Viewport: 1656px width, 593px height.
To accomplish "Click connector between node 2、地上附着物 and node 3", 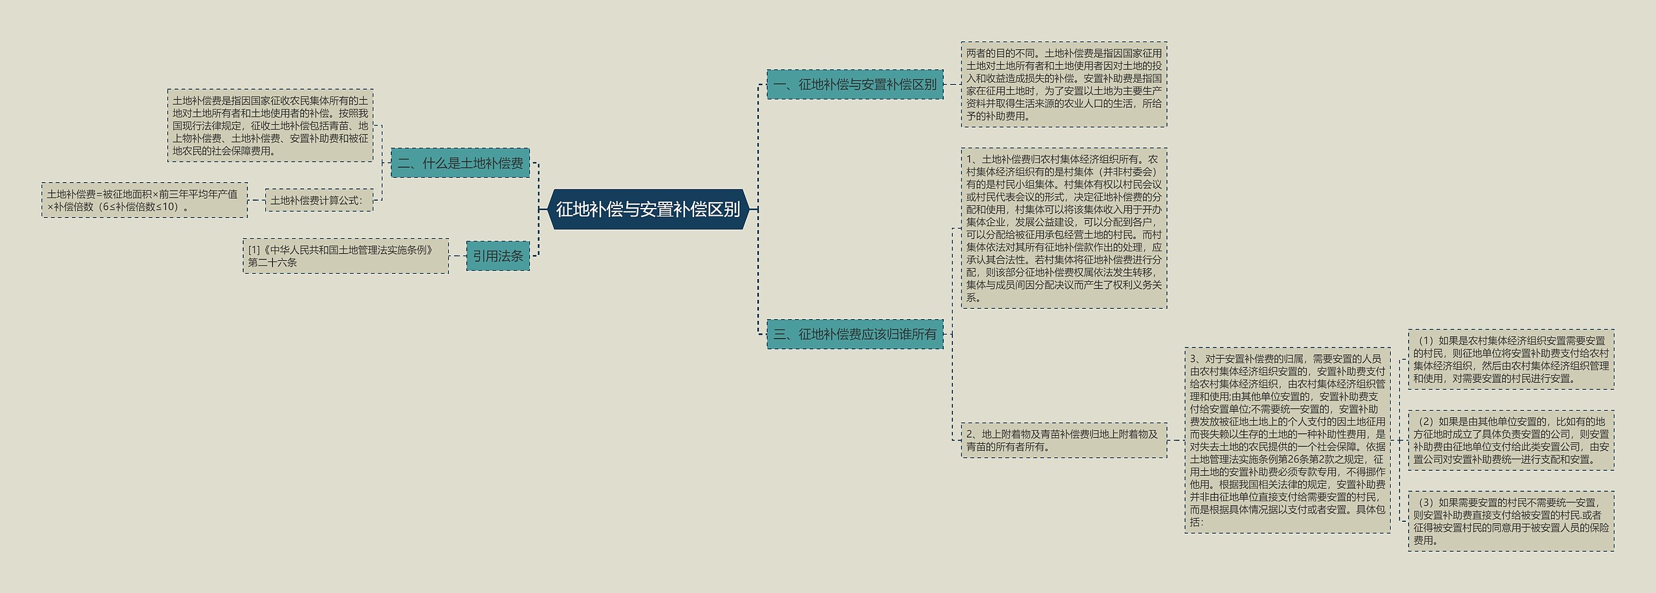I will coord(1176,440).
